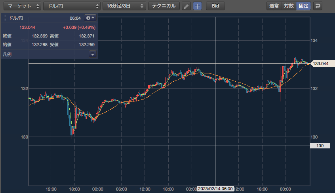Open the ドル/円 currency pair dropdown

pos(72,6)
